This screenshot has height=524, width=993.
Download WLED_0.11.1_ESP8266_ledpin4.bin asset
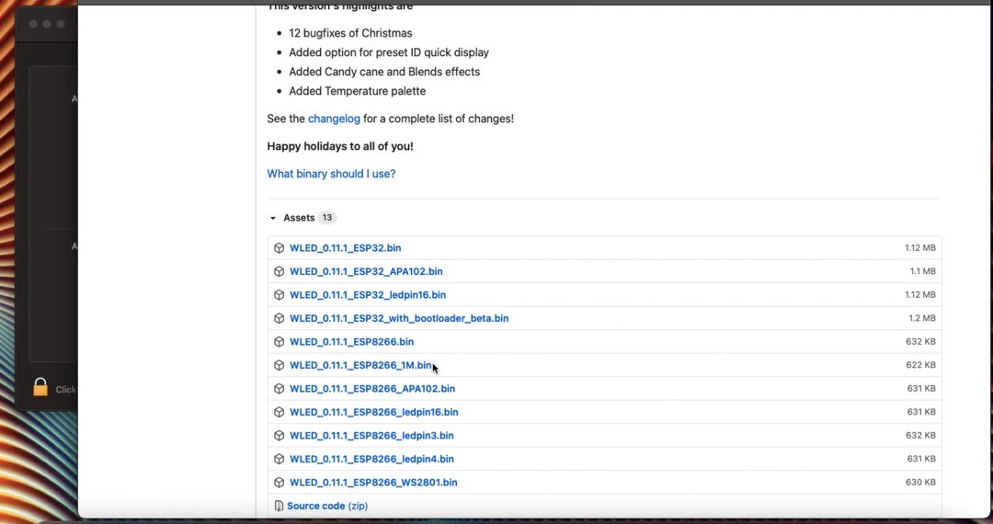click(x=371, y=459)
